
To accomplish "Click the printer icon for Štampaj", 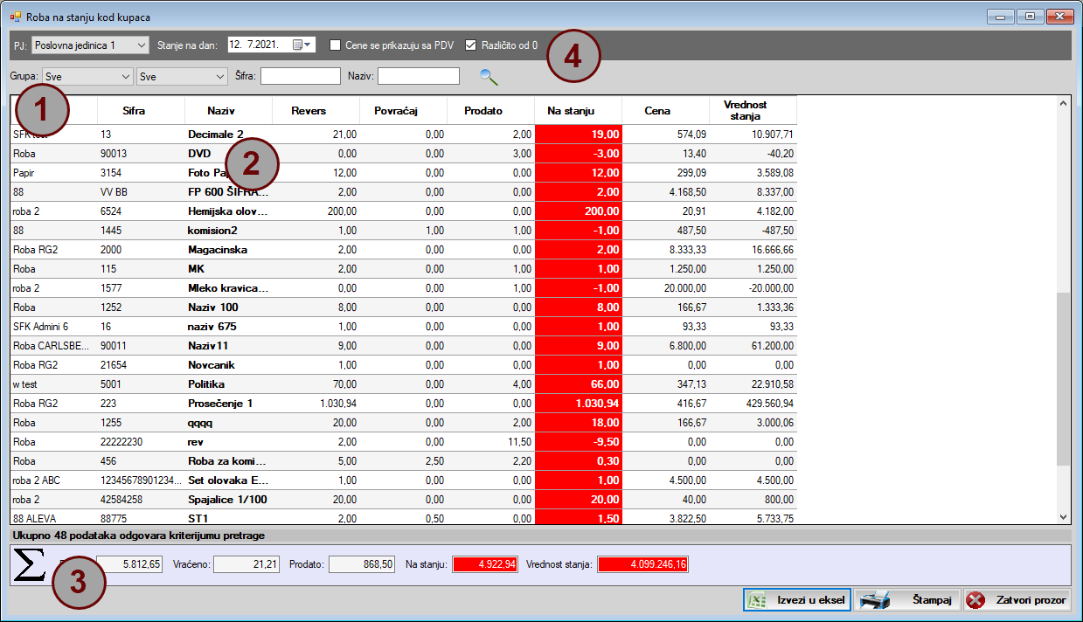I will (874, 600).
